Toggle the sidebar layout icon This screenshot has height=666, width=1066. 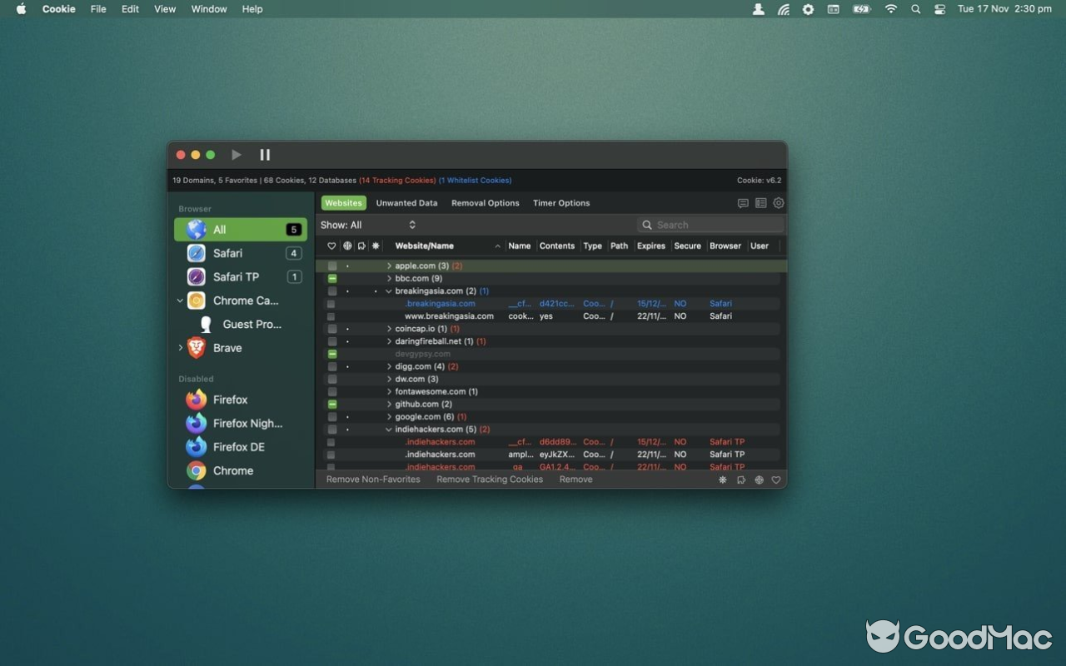click(x=760, y=203)
